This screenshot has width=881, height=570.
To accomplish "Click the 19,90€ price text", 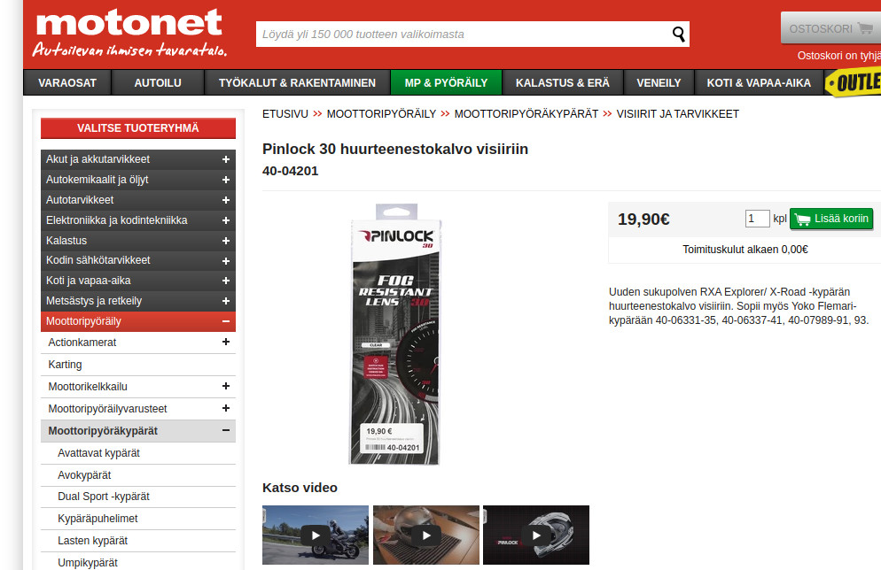I will 643,220.
